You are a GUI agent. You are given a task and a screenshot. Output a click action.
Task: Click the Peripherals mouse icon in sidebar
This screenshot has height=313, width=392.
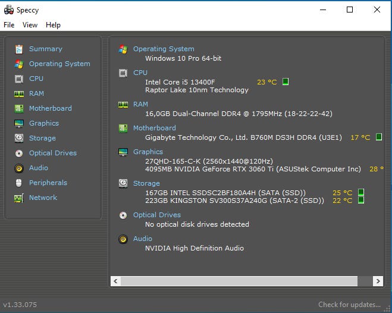[19, 183]
